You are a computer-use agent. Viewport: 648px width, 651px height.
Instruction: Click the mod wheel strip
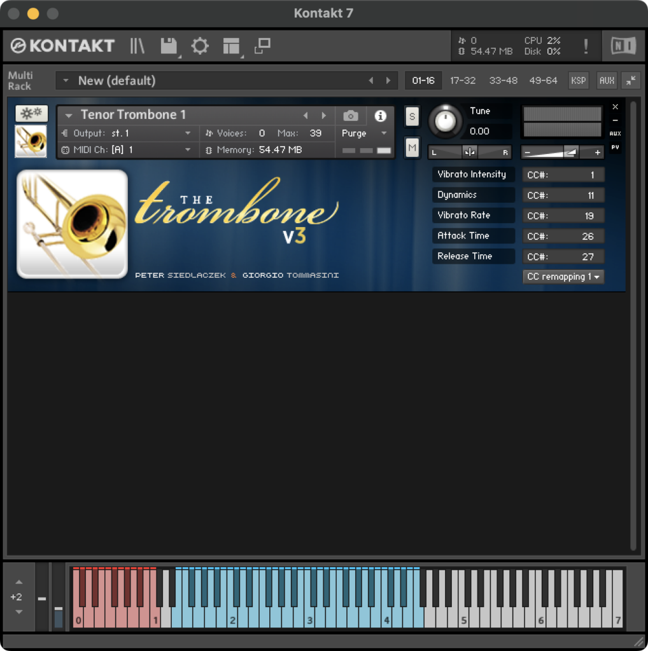coord(59,596)
